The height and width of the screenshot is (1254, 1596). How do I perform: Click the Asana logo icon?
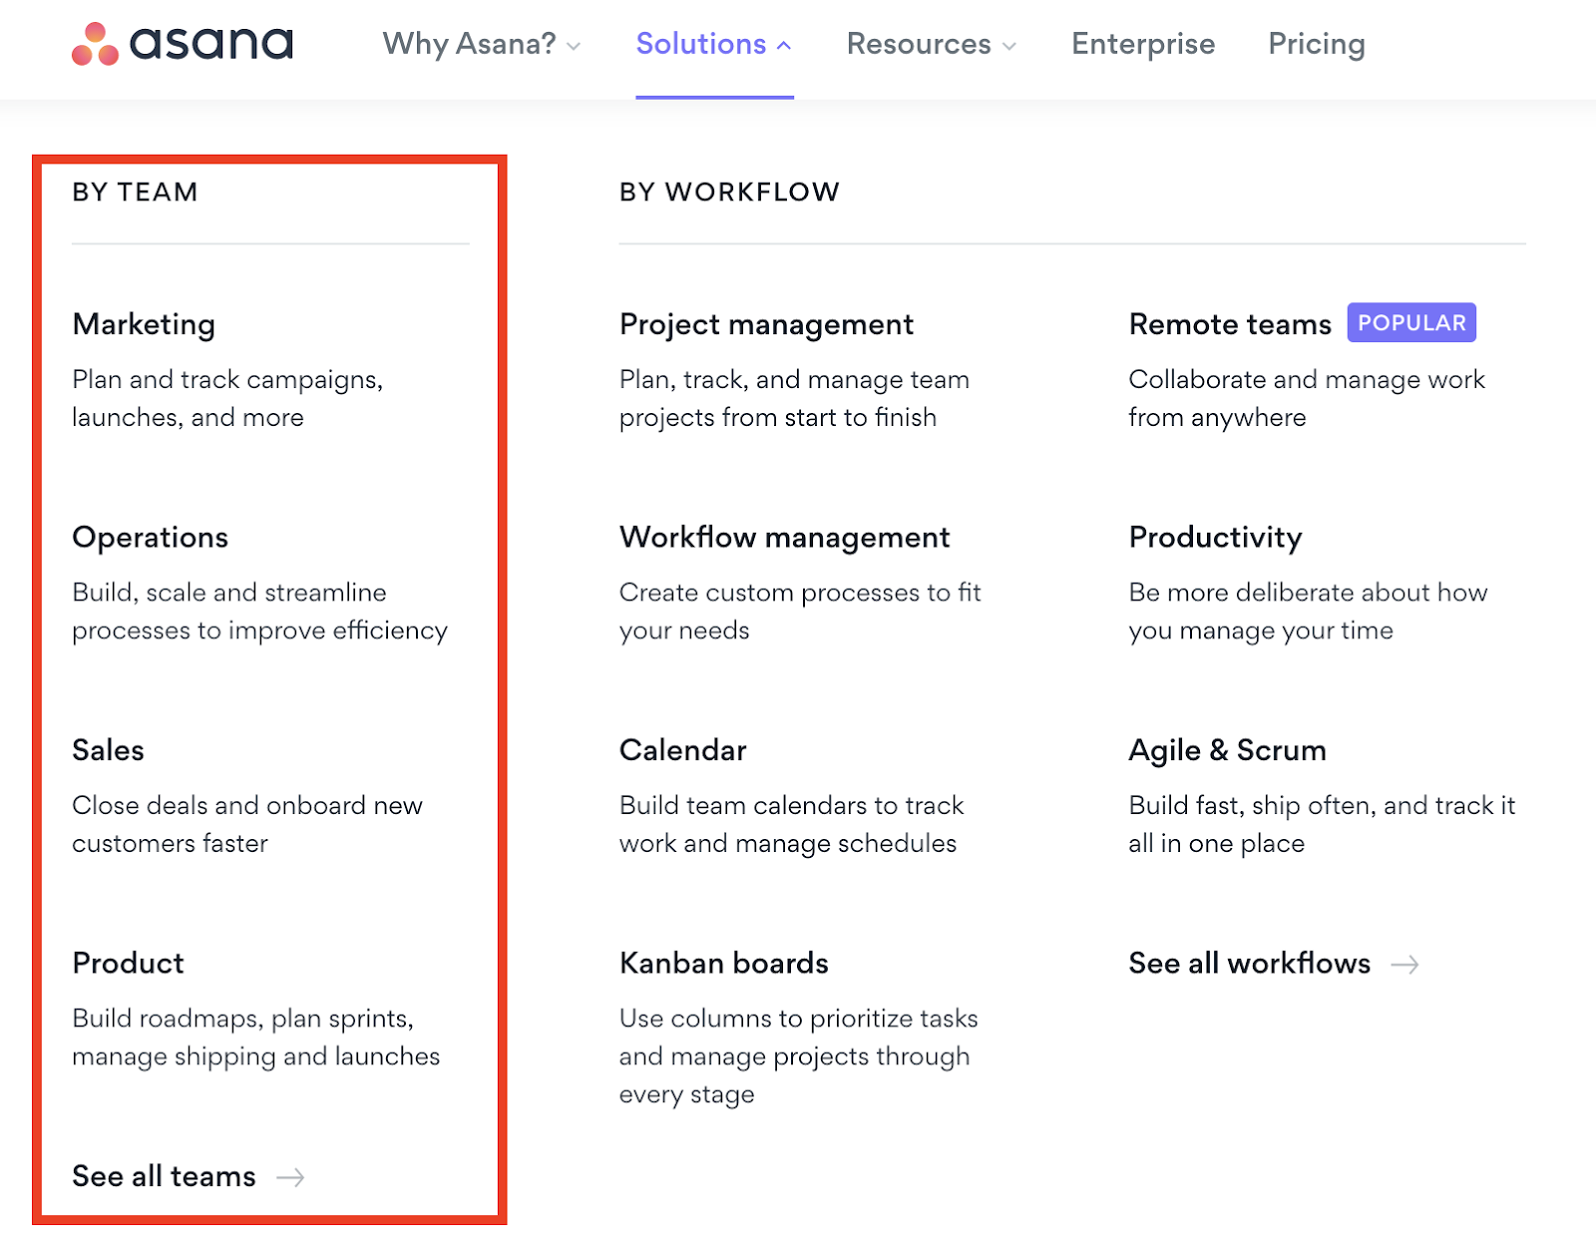[95, 44]
